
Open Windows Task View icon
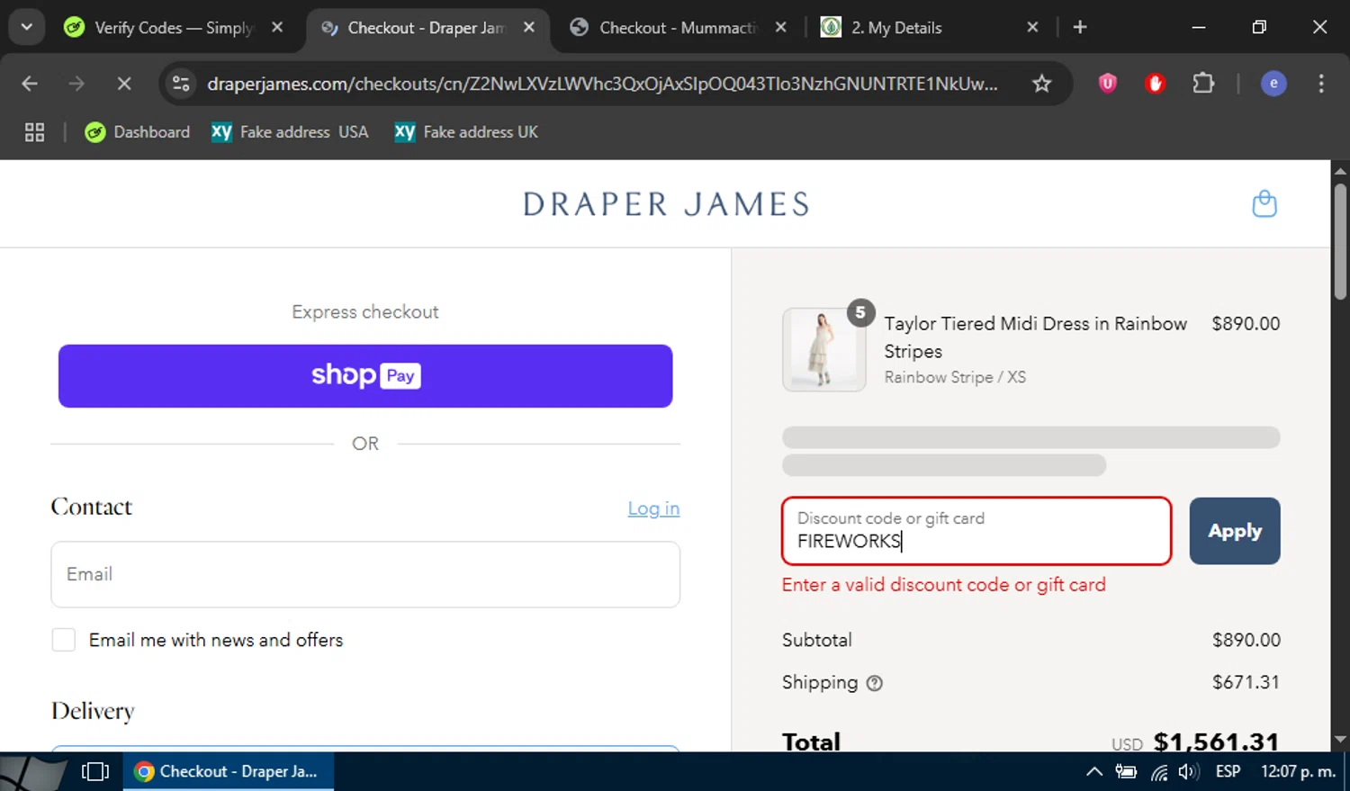(x=95, y=771)
